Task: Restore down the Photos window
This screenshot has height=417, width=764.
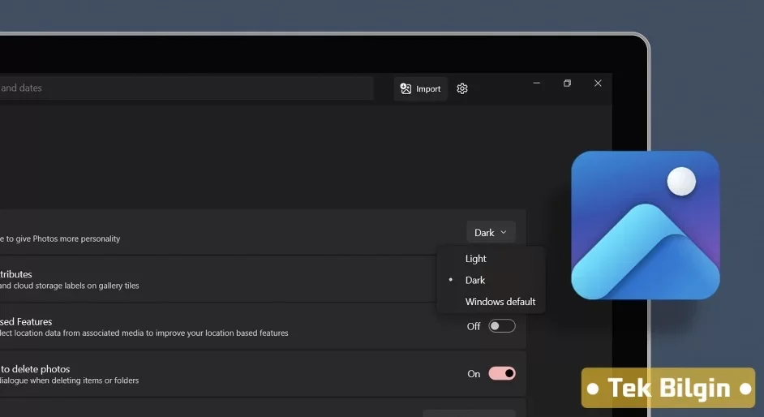Action: tap(567, 83)
